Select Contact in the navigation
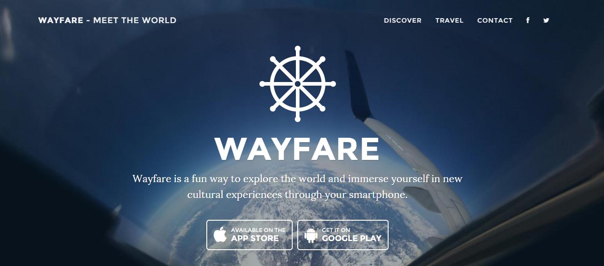Screen dimensions: 604x266 click(x=495, y=20)
